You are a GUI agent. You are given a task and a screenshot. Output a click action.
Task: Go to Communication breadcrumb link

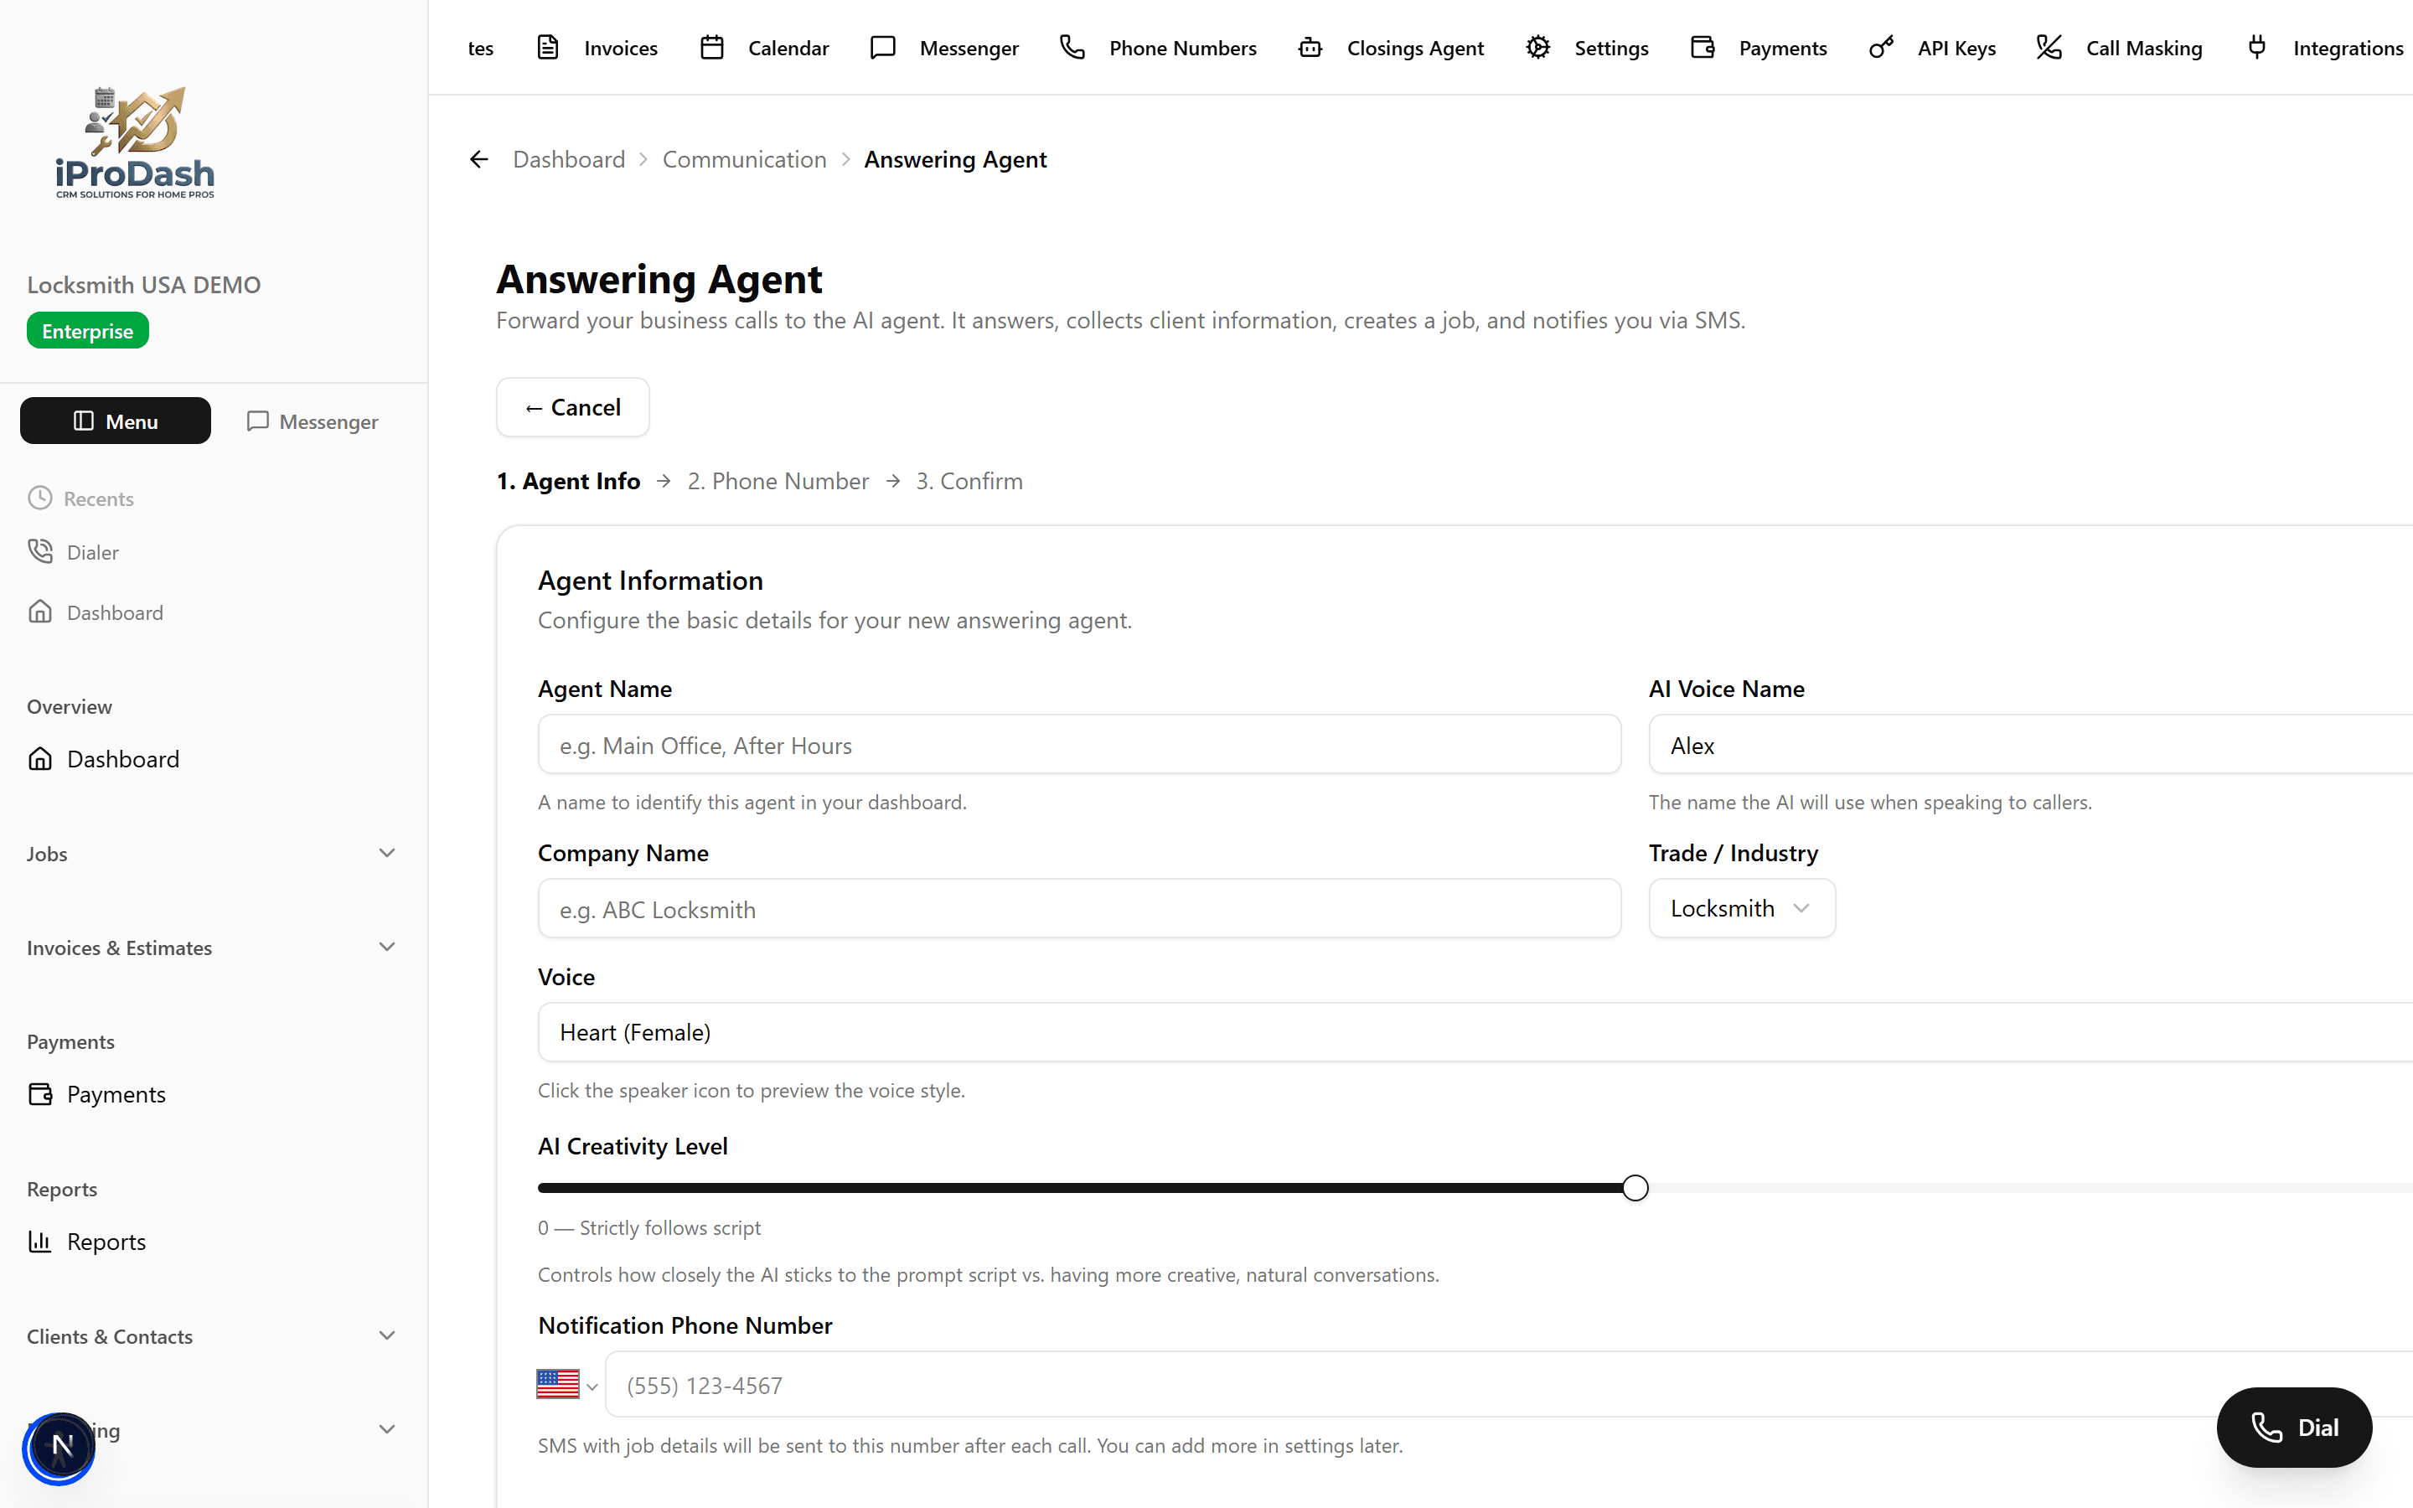[744, 159]
